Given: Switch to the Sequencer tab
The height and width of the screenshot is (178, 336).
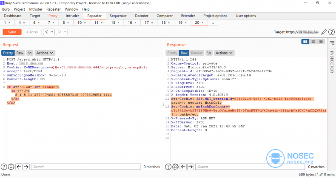Looking at the screenshot, I should click(x=118, y=16).
